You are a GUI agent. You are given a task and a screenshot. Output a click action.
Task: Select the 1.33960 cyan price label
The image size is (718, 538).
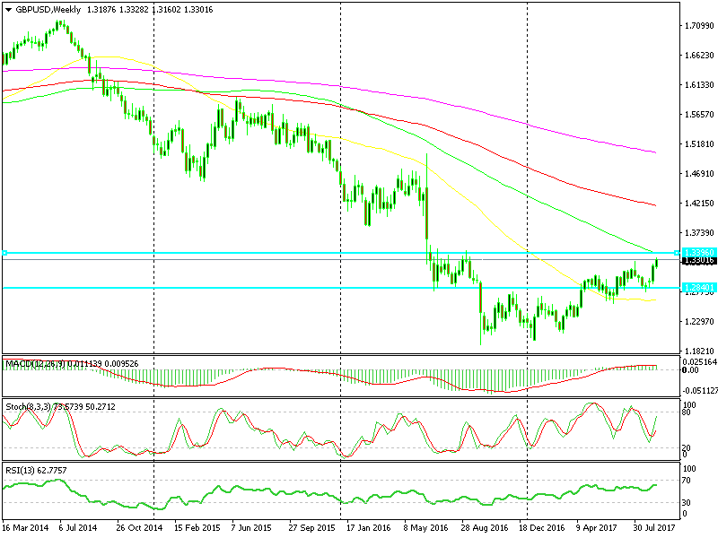click(x=696, y=253)
